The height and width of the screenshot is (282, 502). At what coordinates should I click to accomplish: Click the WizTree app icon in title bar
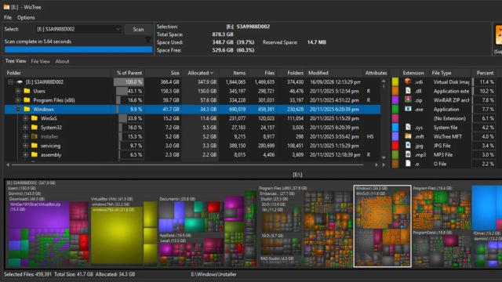tap(6, 7)
